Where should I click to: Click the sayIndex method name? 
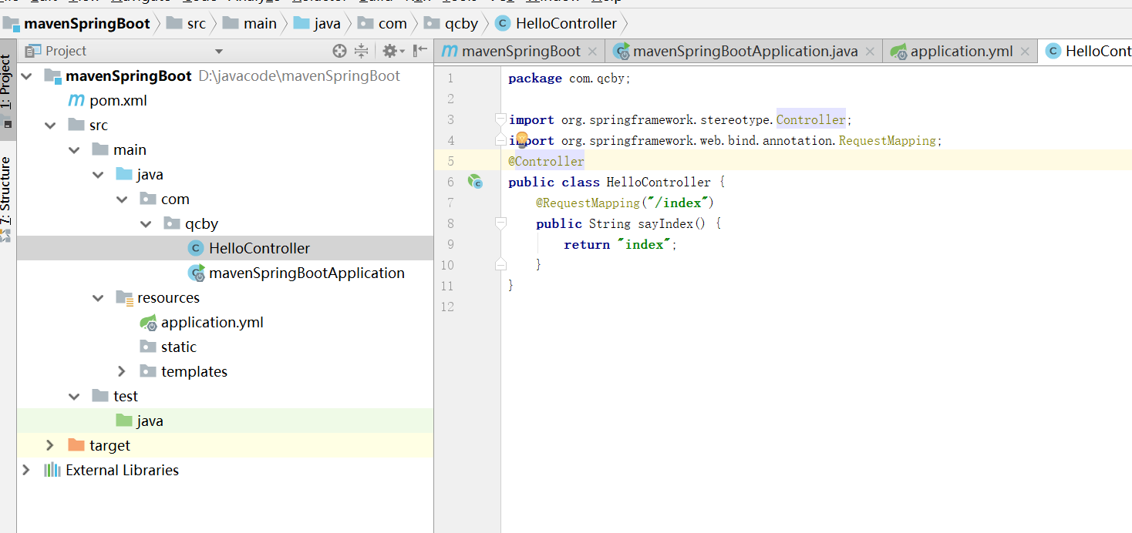pos(665,223)
